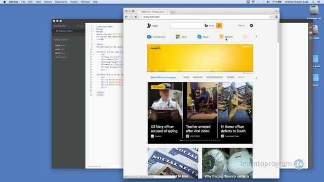Click the address bar showing www.msn.com

205,17
